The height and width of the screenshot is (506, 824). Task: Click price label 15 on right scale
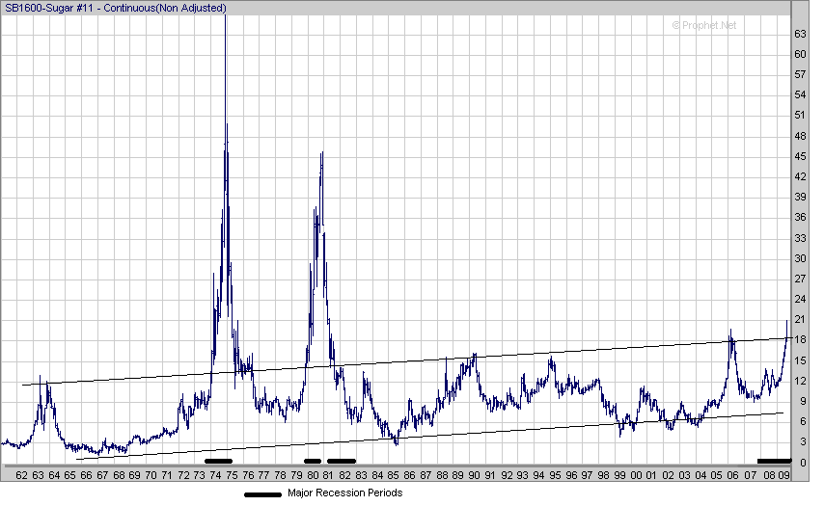pos(800,360)
